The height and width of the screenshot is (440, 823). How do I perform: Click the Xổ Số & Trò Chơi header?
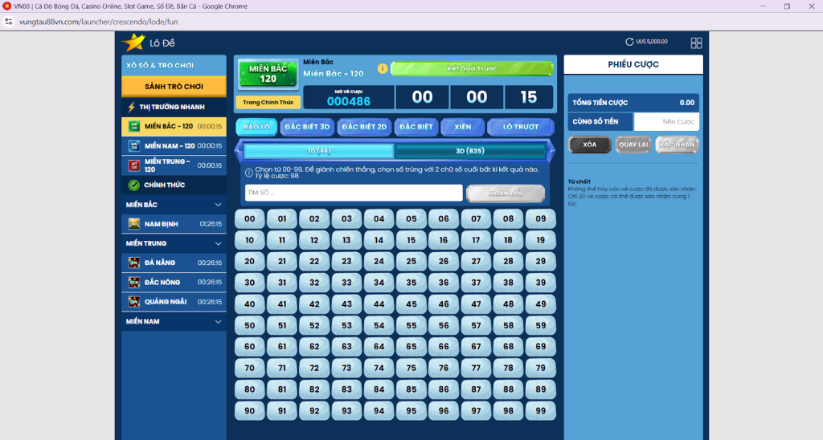pyautogui.click(x=174, y=66)
